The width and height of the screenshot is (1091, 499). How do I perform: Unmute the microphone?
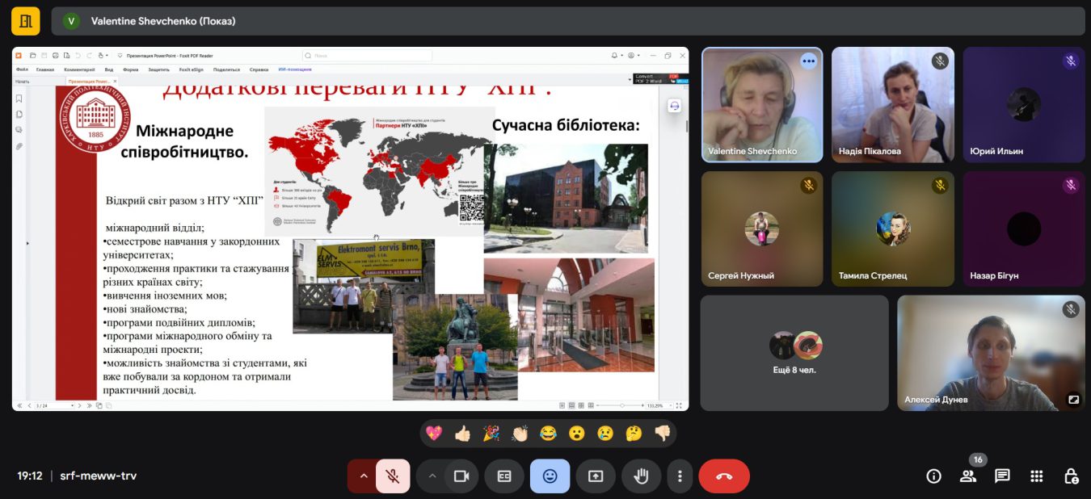click(x=393, y=476)
